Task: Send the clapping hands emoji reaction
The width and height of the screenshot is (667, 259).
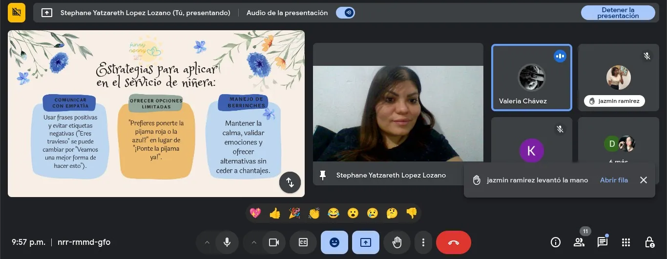Action: click(314, 213)
